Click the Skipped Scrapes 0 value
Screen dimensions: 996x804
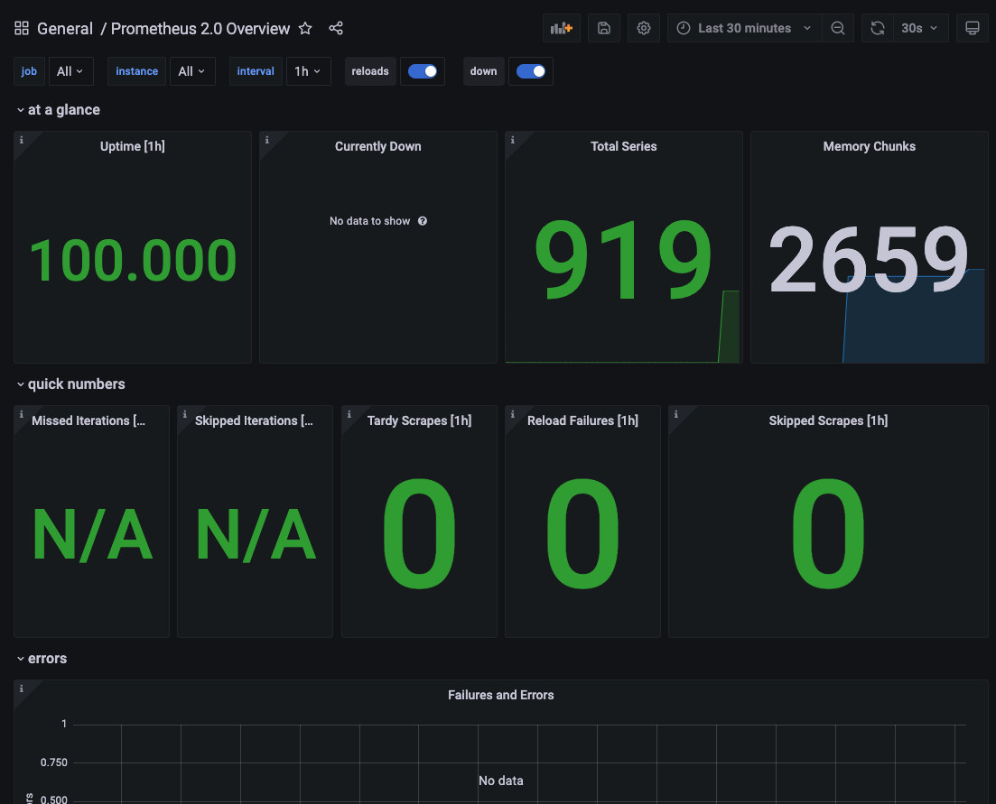(x=828, y=533)
